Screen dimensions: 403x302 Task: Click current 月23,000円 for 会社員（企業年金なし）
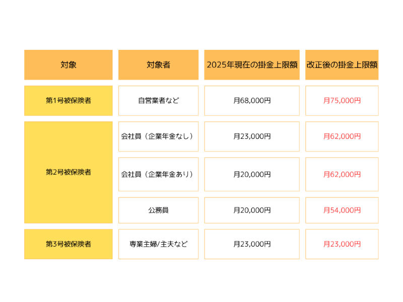click(x=252, y=136)
